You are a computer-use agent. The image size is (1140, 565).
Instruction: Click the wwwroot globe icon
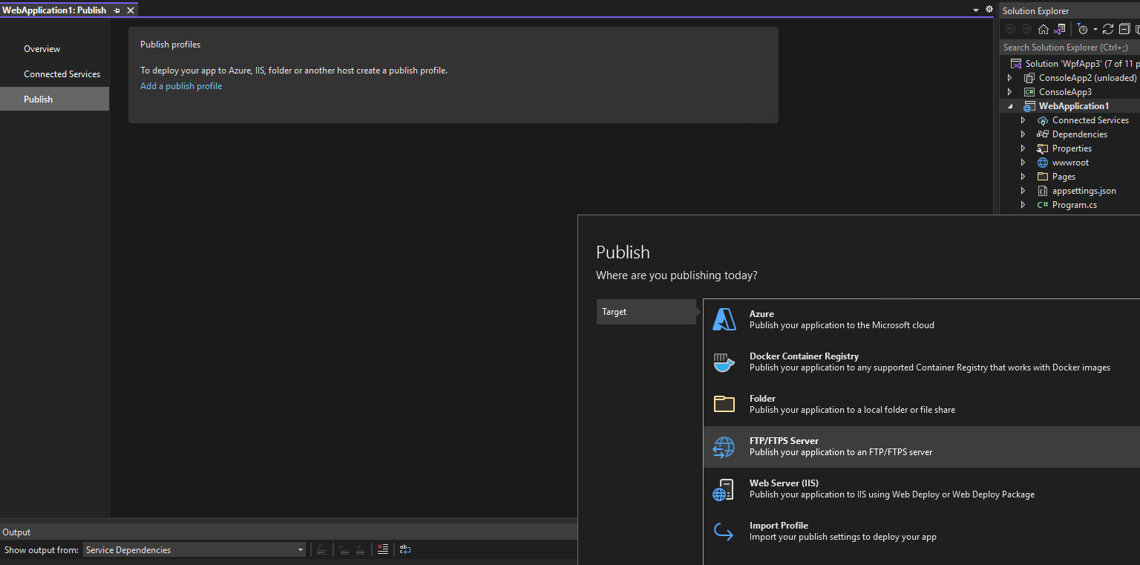1043,163
